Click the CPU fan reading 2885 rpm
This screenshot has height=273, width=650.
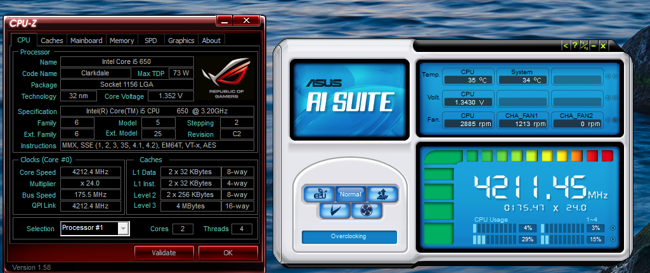[467, 124]
